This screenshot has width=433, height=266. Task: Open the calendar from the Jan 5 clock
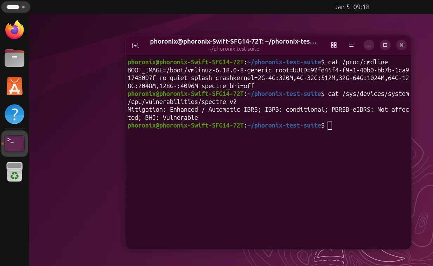tap(352, 7)
